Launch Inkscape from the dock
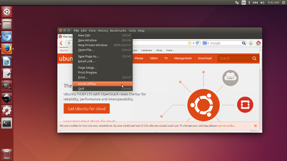This screenshot has height=161, width=287. 7,98
